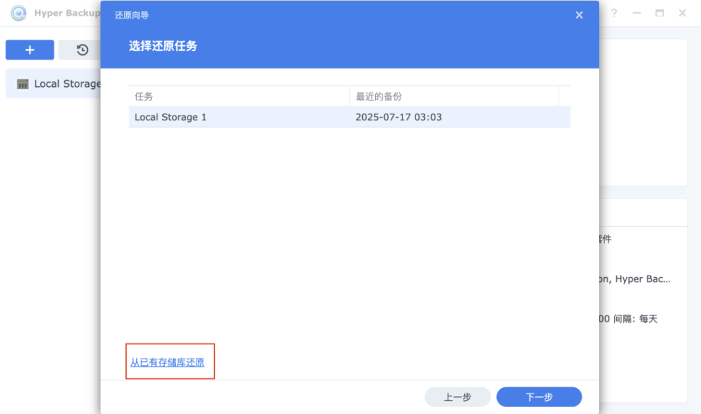Select the Local Storage 1 task row
Screen dimensions: 701x414
pos(170,117)
